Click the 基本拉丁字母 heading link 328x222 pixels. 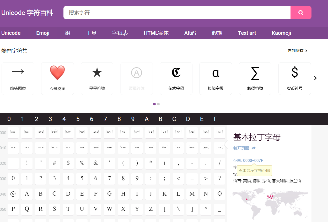(x=257, y=137)
